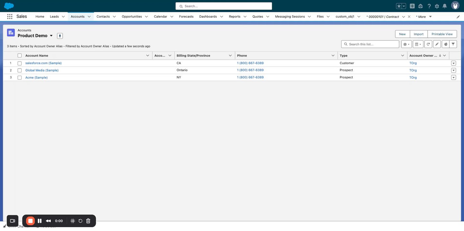Click the pencil edit list icon
This screenshot has width=464, height=231.
(x=437, y=44)
